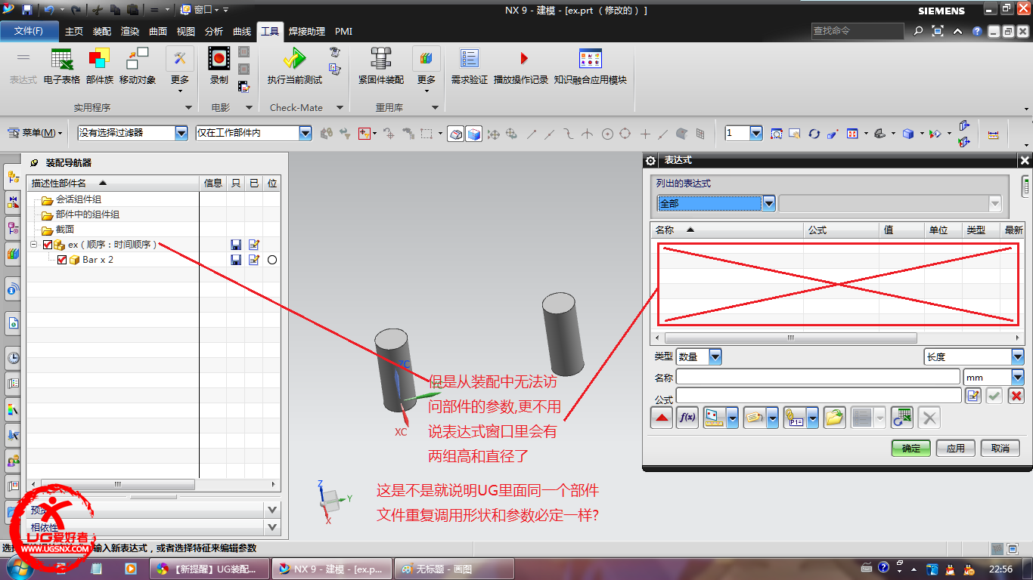Run 执行当前测试 Check-Mate test

click(294, 66)
